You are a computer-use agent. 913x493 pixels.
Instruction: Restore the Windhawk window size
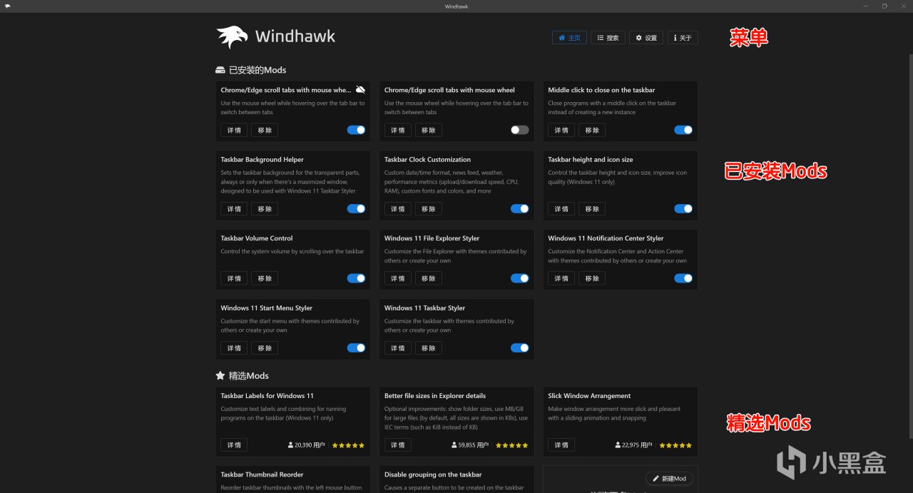884,6
